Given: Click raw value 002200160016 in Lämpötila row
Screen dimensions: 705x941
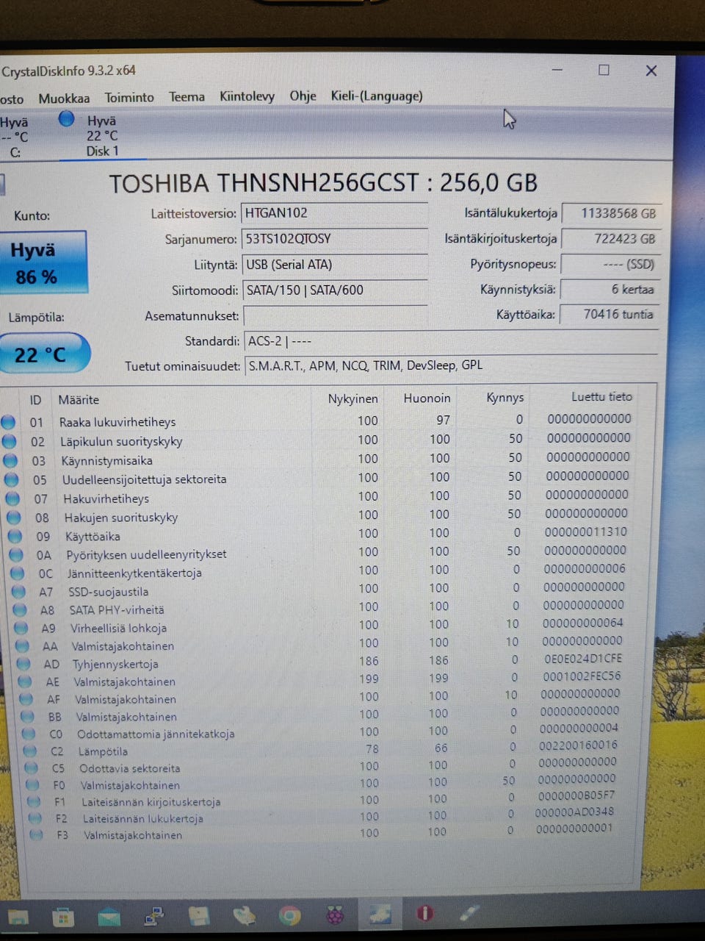Looking at the screenshot, I should coord(578,745).
